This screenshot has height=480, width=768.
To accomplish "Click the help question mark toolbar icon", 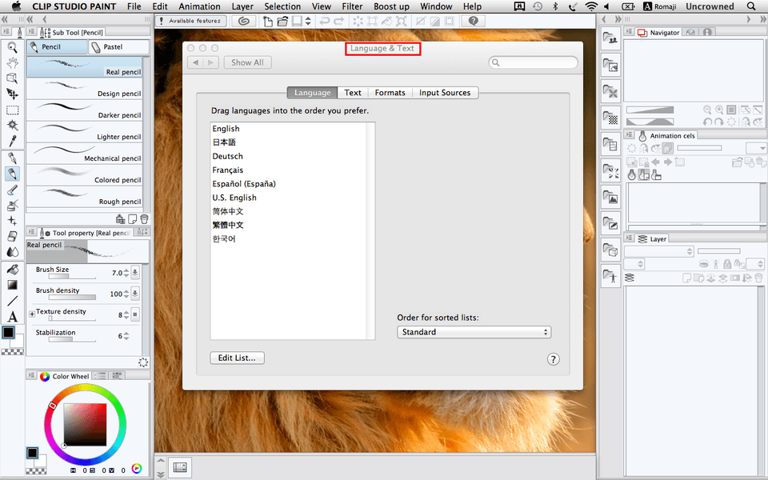I will (x=474, y=21).
